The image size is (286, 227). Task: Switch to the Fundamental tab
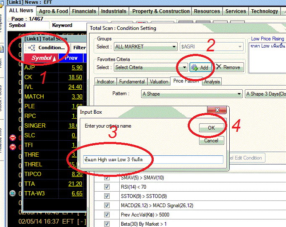click(132, 82)
